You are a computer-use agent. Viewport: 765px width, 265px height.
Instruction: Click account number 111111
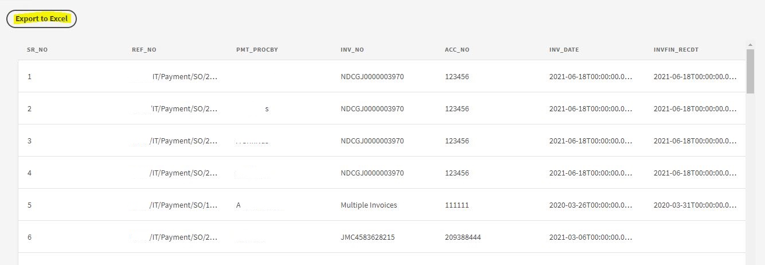[457, 205]
